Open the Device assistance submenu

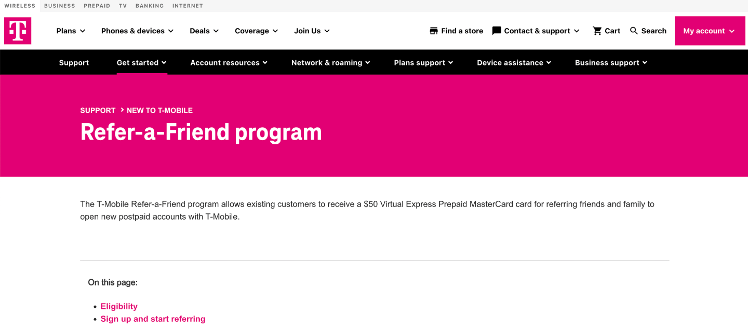(514, 62)
